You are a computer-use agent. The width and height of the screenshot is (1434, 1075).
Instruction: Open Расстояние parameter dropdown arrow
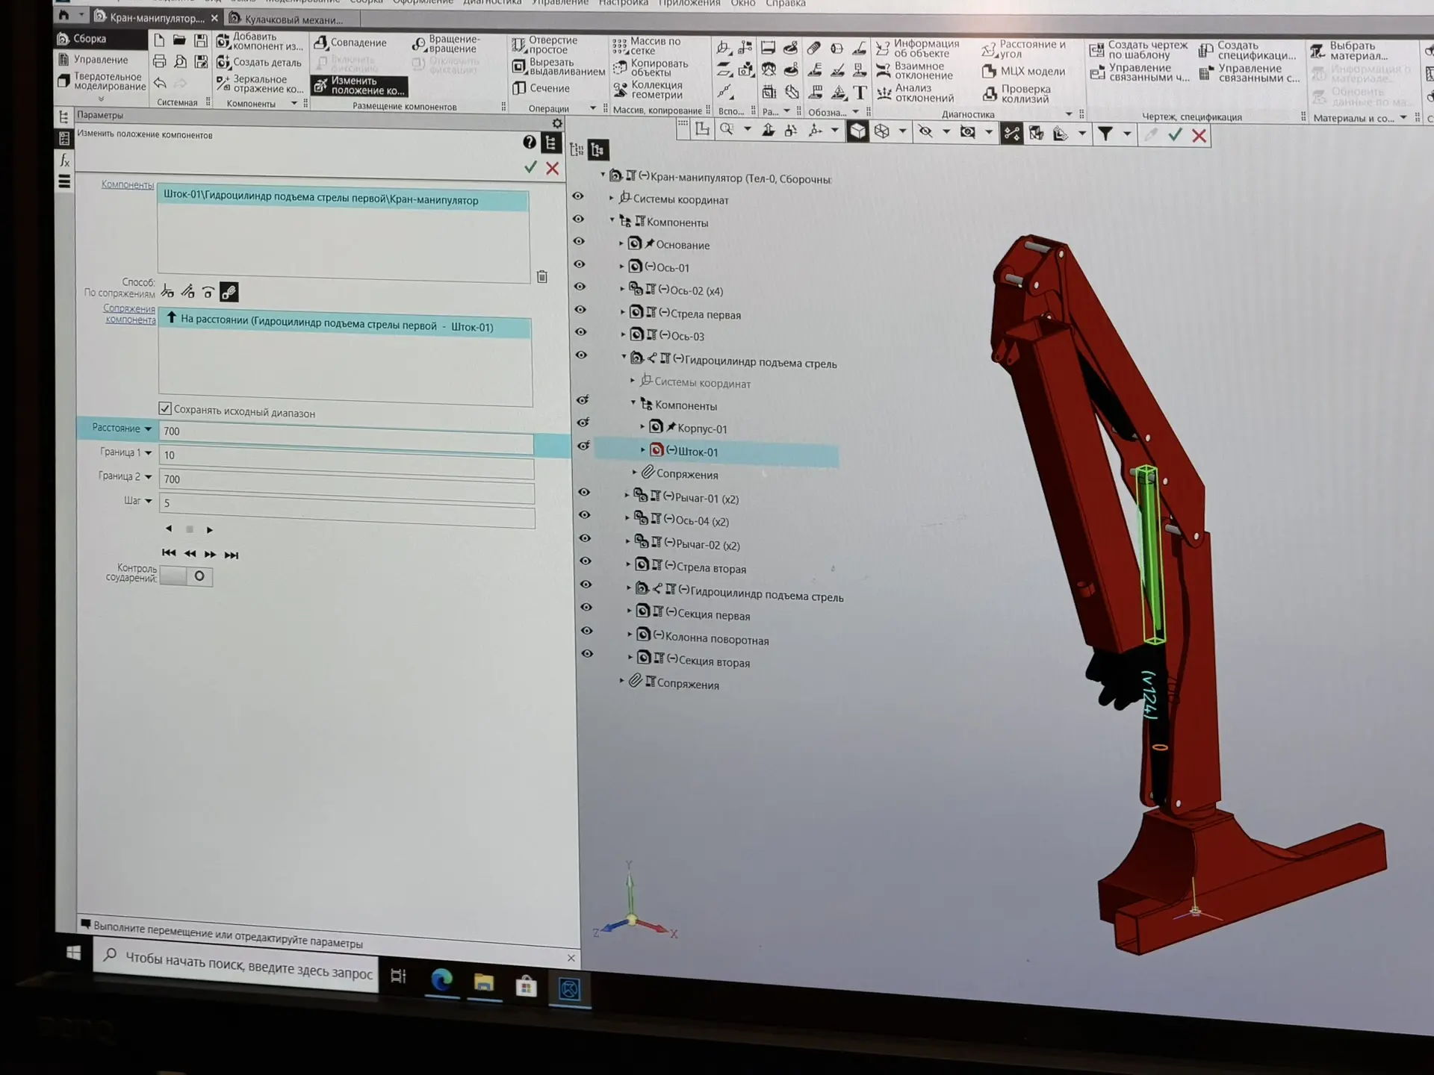pos(148,429)
